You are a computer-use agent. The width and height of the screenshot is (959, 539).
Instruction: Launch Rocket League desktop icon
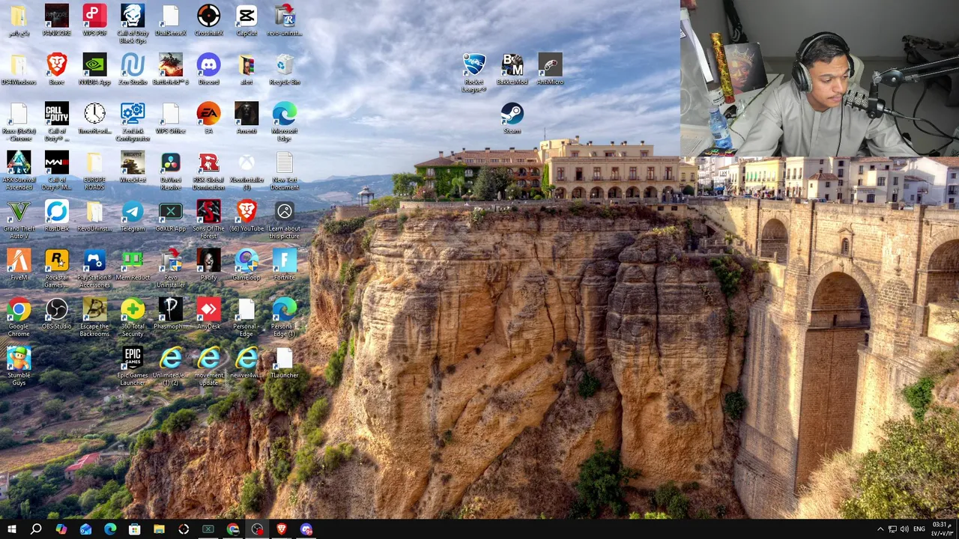[474, 73]
